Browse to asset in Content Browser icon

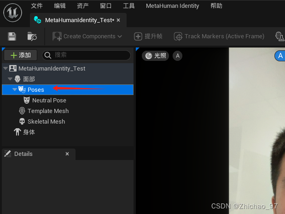32,36
